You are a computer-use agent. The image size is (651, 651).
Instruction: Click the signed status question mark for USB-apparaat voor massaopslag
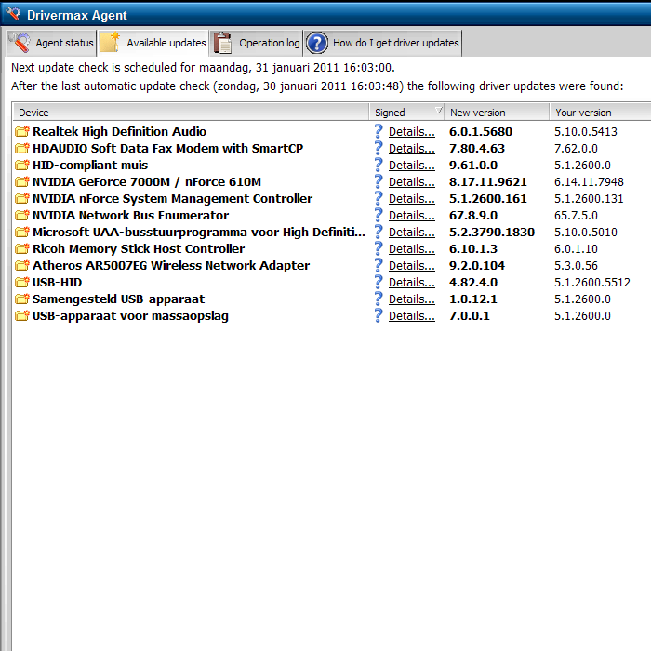tap(379, 315)
